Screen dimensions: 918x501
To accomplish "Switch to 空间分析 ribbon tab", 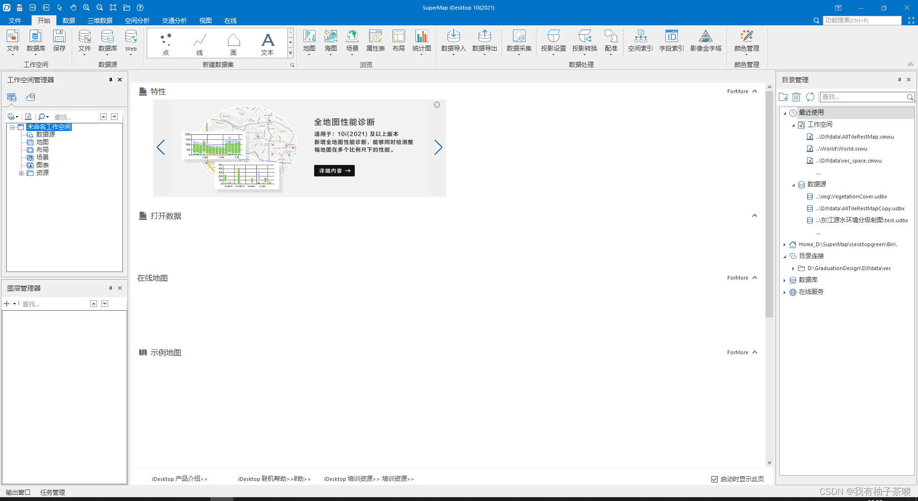I will (137, 21).
